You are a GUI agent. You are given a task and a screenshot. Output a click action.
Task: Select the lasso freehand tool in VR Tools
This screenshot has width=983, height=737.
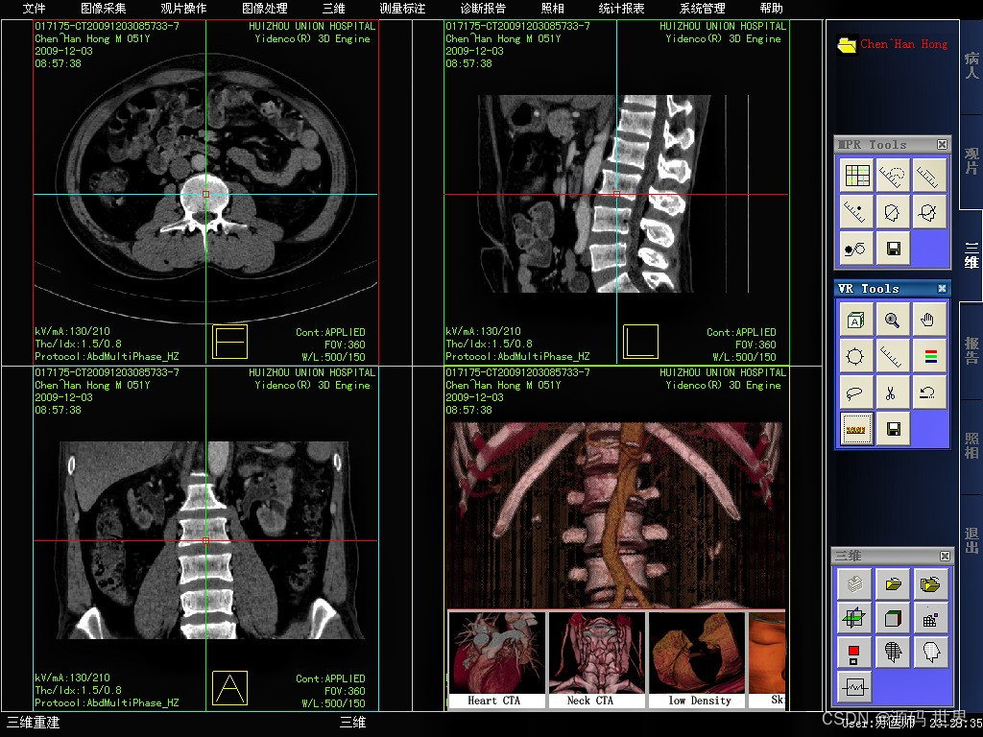click(x=855, y=392)
